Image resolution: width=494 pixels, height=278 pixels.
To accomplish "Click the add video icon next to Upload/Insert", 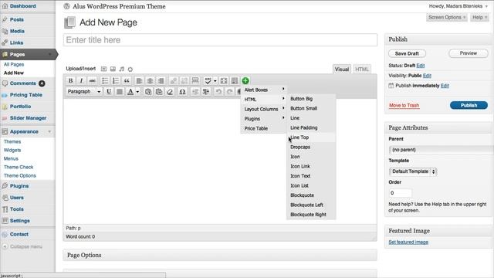I will pyautogui.click(x=113, y=69).
